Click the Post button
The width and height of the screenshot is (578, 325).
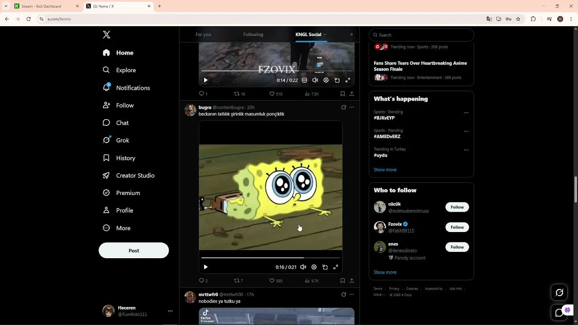click(x=134, y=251)
